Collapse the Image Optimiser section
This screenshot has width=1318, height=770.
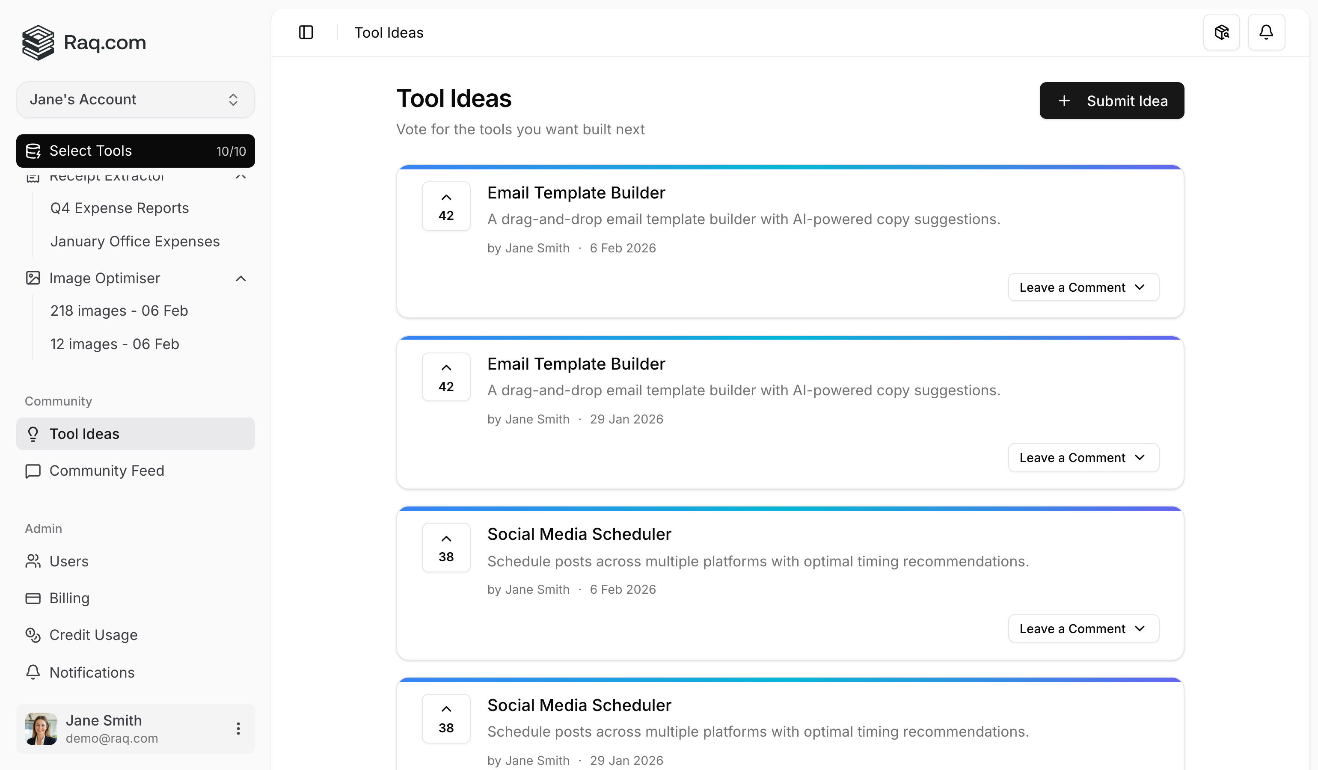coord(240,278)
